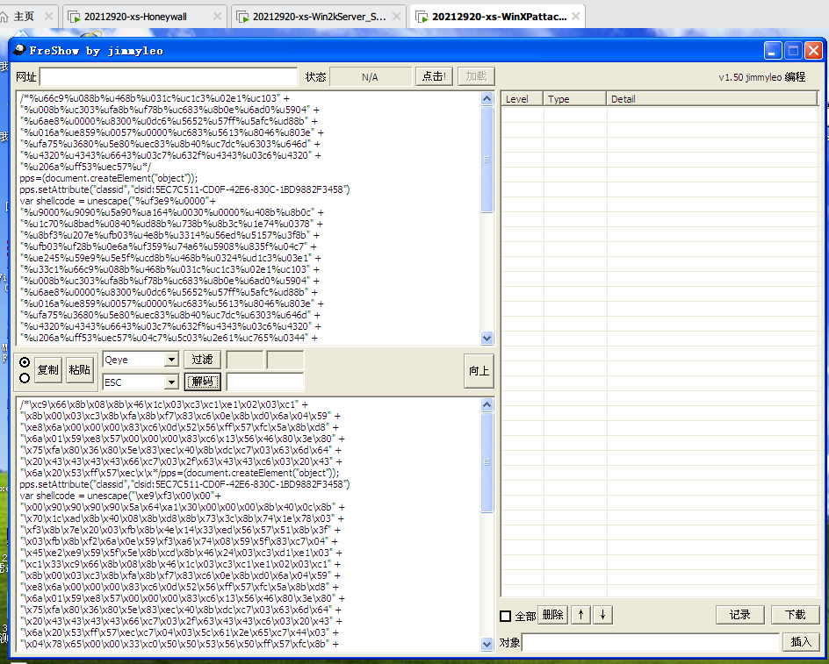Screen dimensions: 829x664
Task: Click the FreShow app title icon
Action: pos(20,50)
